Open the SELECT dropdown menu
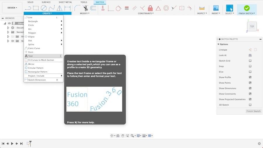263x148 pixels. pyautogui.click(x=229, y=13)
